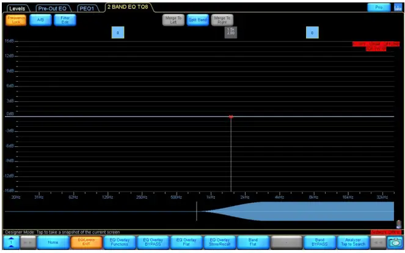Click the blank gray toolbar button

[286, 243]
